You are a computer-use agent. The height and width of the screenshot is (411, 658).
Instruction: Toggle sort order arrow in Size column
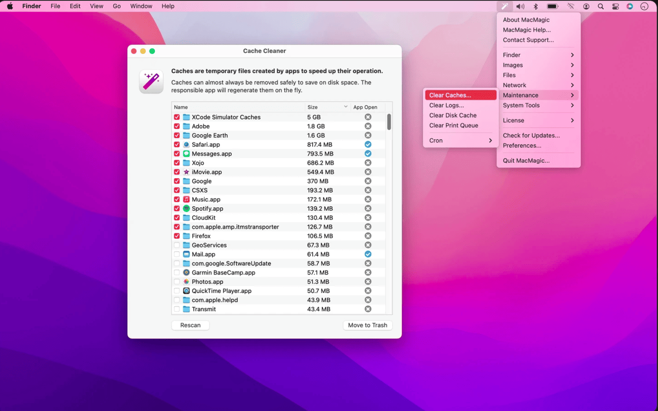tap(346, 107)
